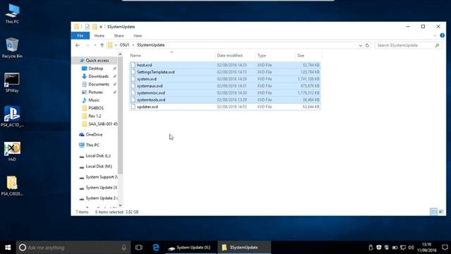The height and width of the screenshot is (254, 451).
Task: Select the SettingsTemplate.xvd file
Action: pyautogui.click(x=225, y=72)
